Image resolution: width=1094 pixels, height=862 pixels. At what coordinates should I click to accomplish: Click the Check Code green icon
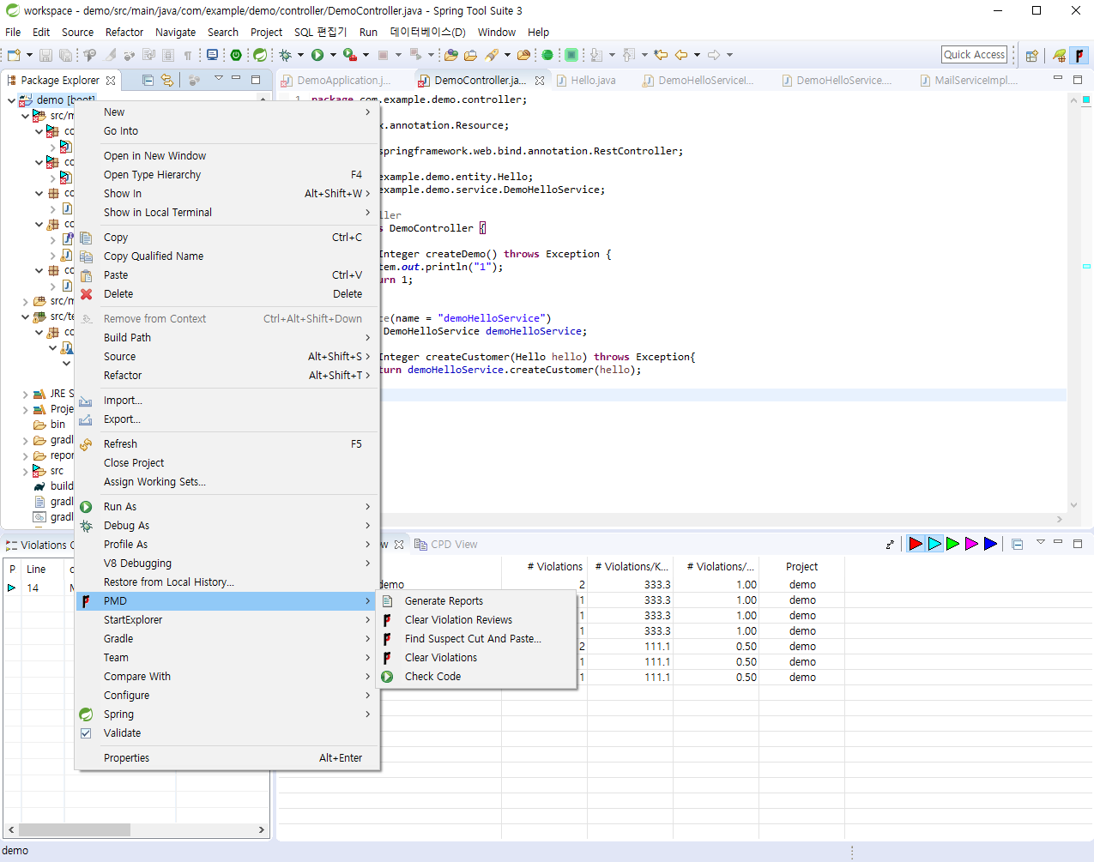click(388, 677)
